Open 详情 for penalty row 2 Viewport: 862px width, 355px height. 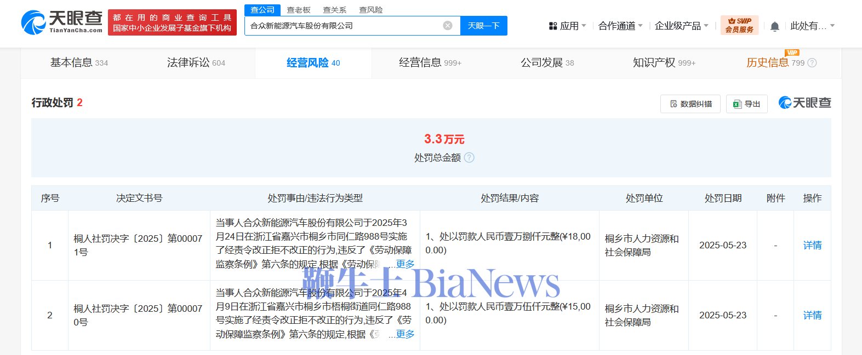[x=812, y=315]
